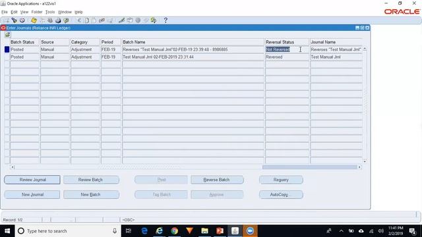The image size is (422, 237).
Task: Click the Reverse Batch button
Action: (x=217, y=180)
